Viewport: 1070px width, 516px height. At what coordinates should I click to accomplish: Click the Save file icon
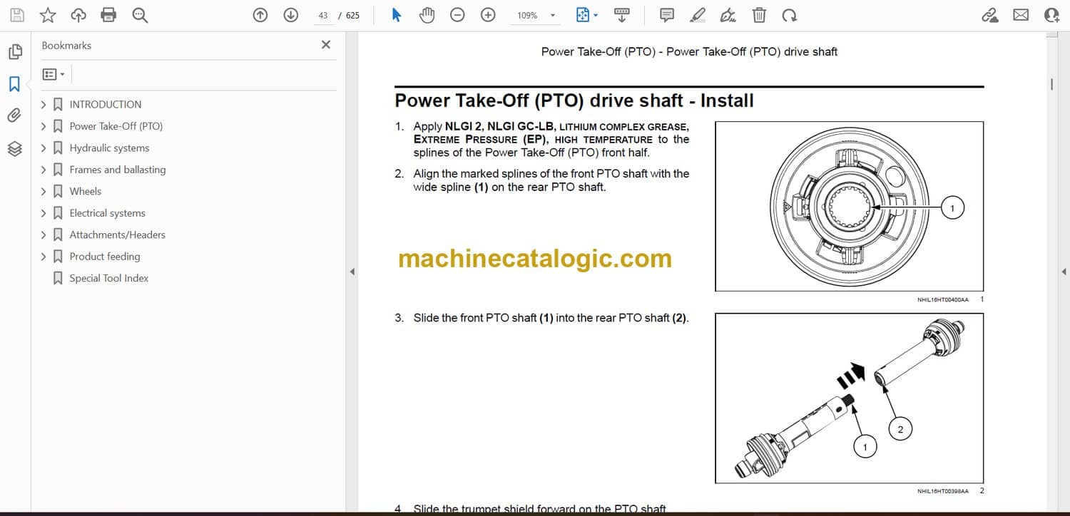coord(17,15)
